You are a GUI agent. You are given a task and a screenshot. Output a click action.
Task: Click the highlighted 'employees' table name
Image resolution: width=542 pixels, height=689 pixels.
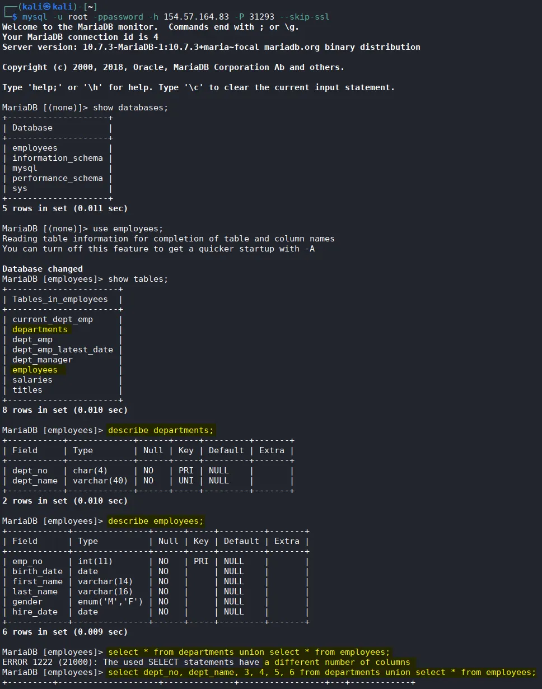pyautogui.click(x=35, y=370)
